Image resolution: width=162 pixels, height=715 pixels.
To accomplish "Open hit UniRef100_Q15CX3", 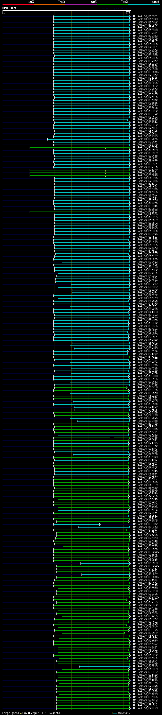I will tap(145, 19).
